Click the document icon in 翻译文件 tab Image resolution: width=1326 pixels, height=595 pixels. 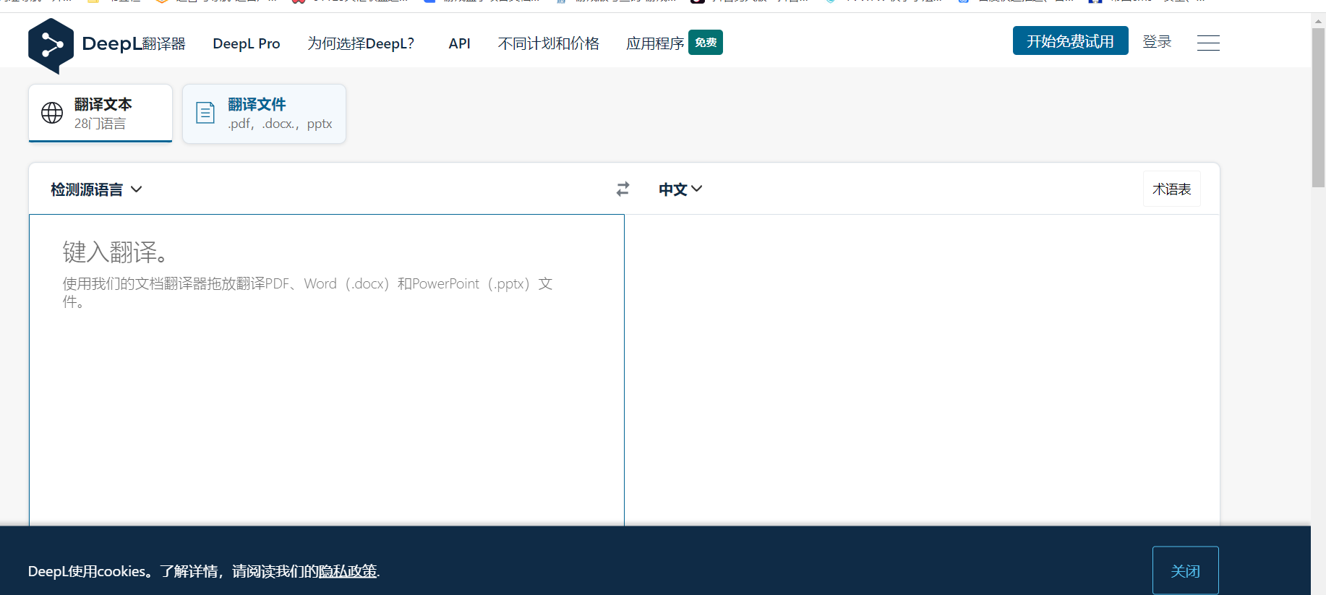click(205, 113)
